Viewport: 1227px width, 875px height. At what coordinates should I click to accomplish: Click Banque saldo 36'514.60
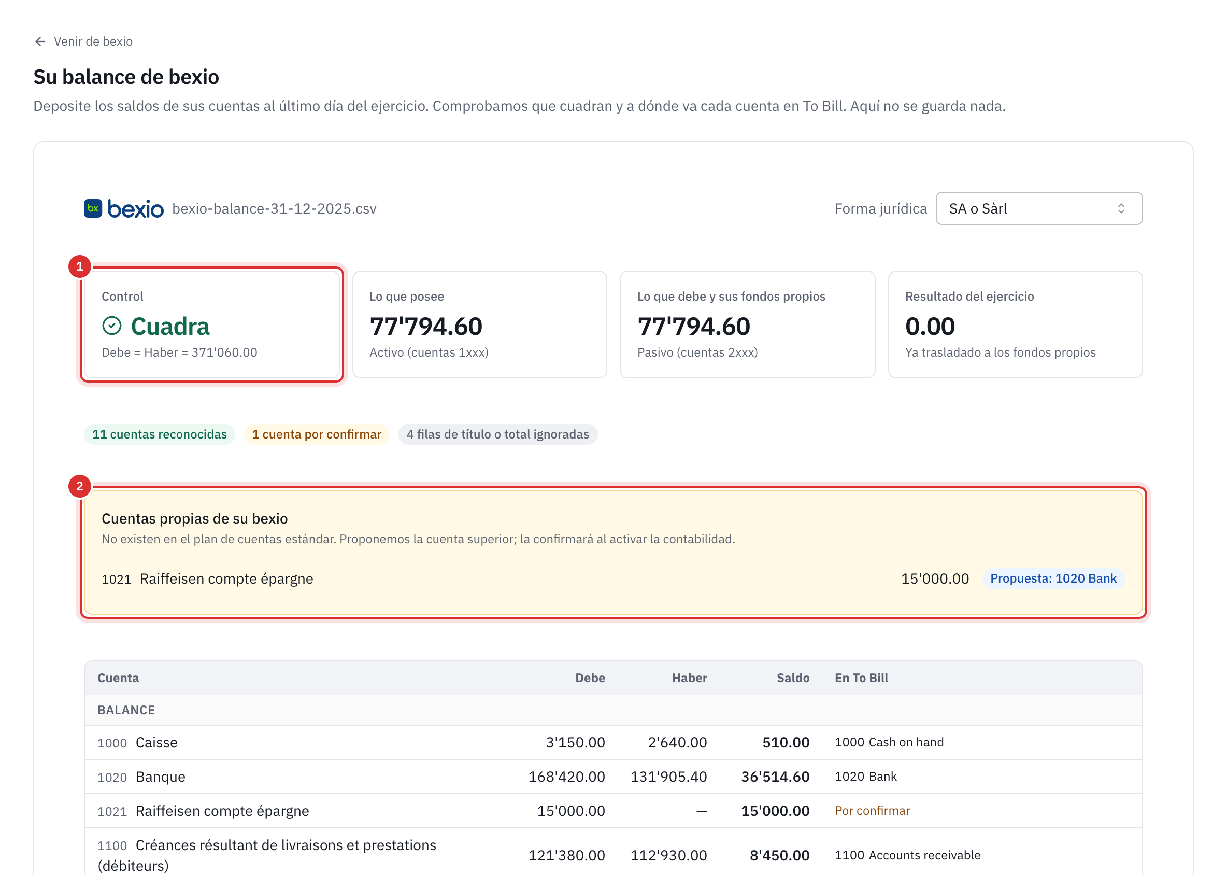pos(775,777)
